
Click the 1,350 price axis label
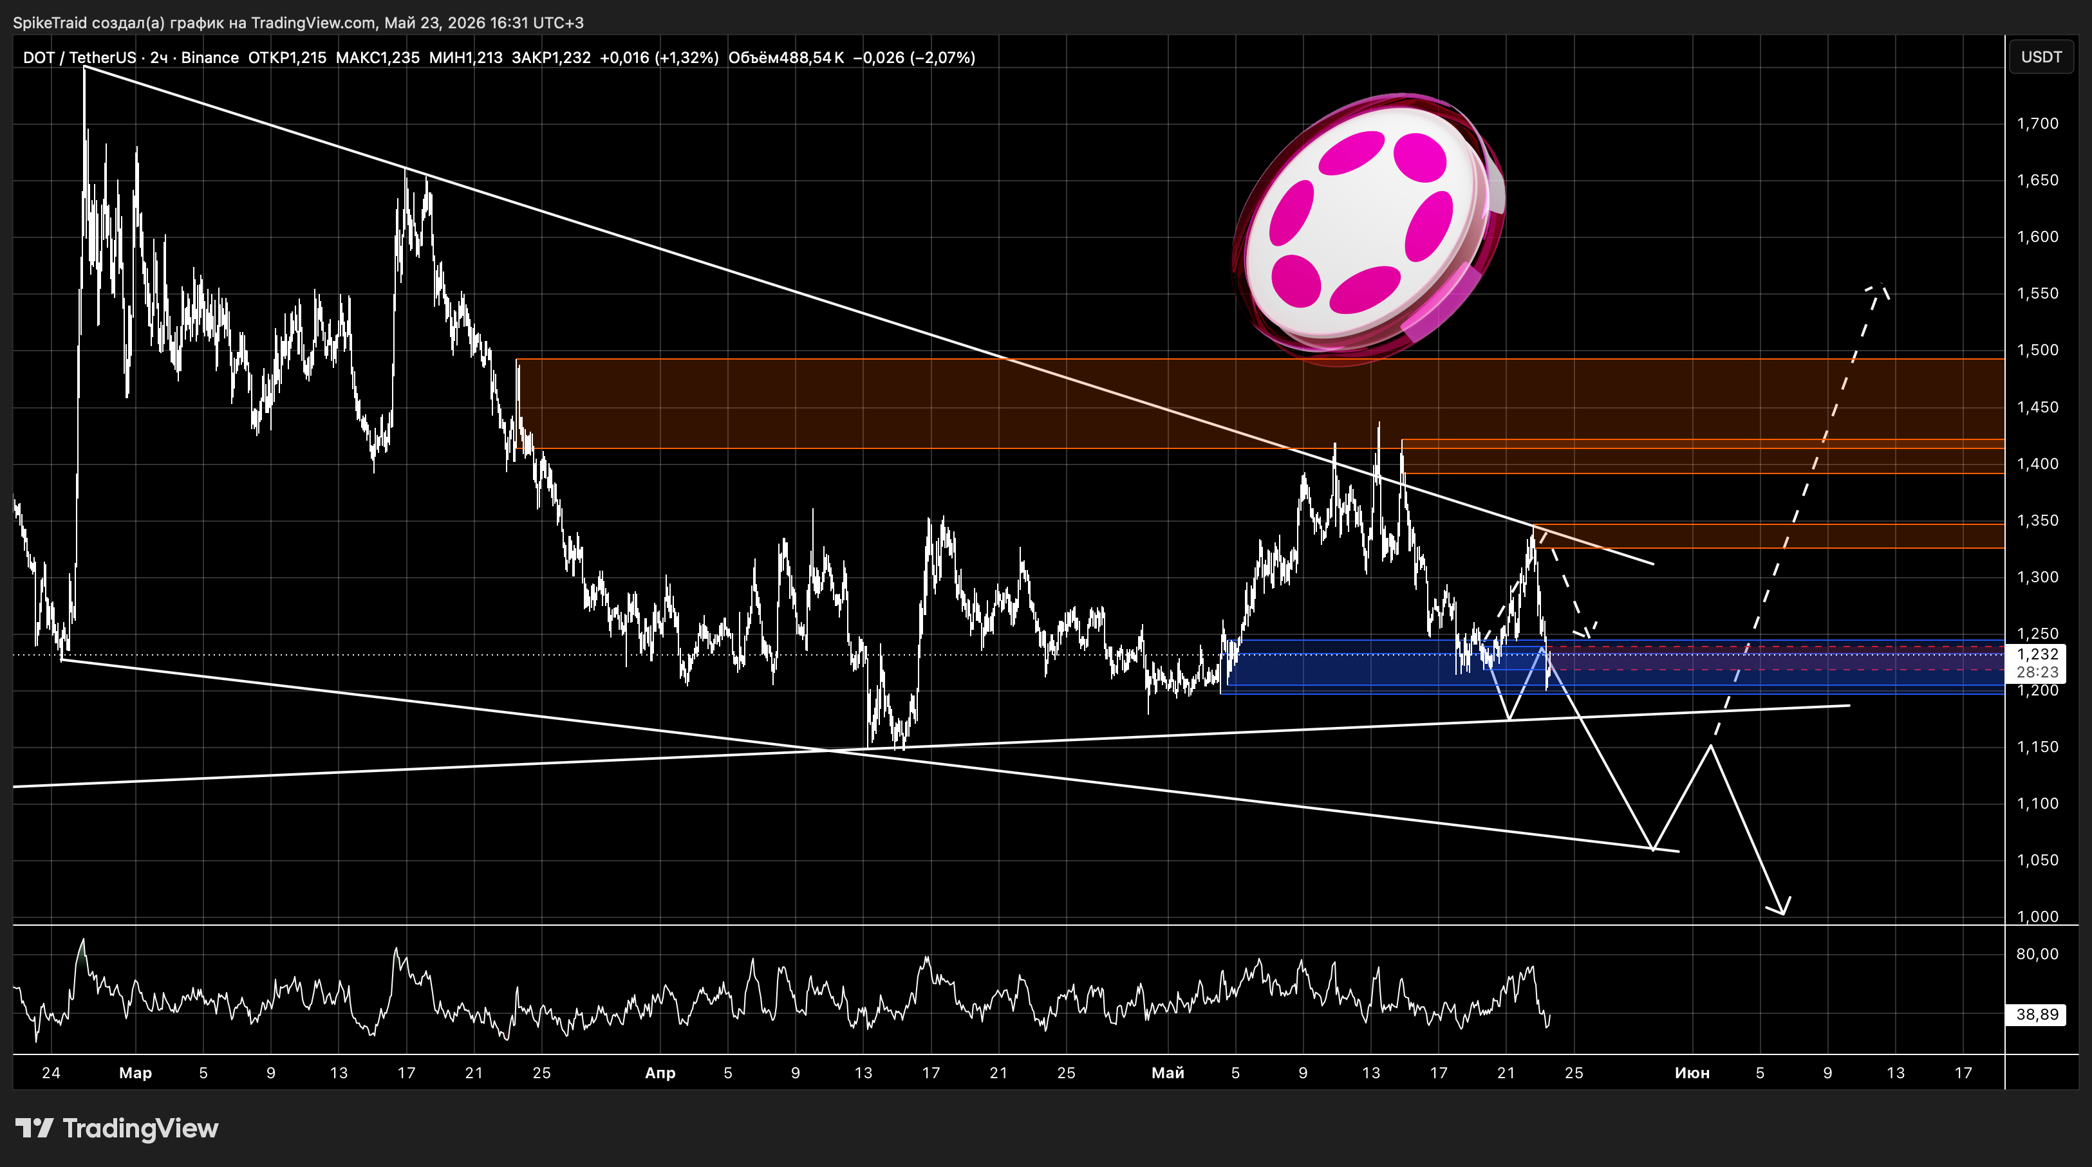pos(2037,520)
